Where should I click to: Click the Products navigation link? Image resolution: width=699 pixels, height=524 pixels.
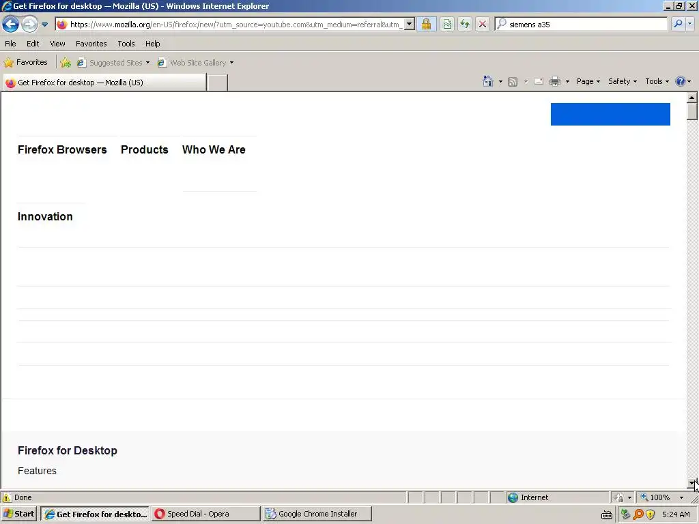(145, 149)
